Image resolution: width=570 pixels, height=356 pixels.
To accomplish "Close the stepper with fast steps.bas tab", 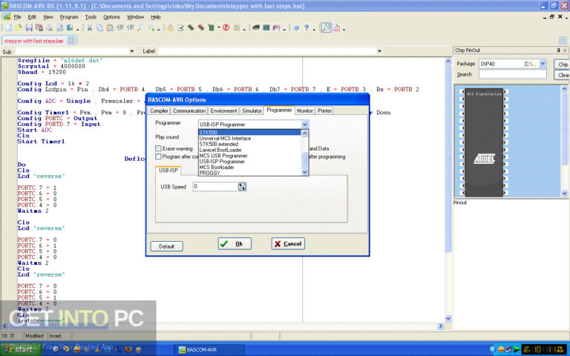I will [x=71, y=41].
